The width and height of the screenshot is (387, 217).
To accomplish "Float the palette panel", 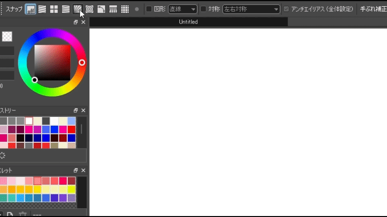I will coord(76,170).
